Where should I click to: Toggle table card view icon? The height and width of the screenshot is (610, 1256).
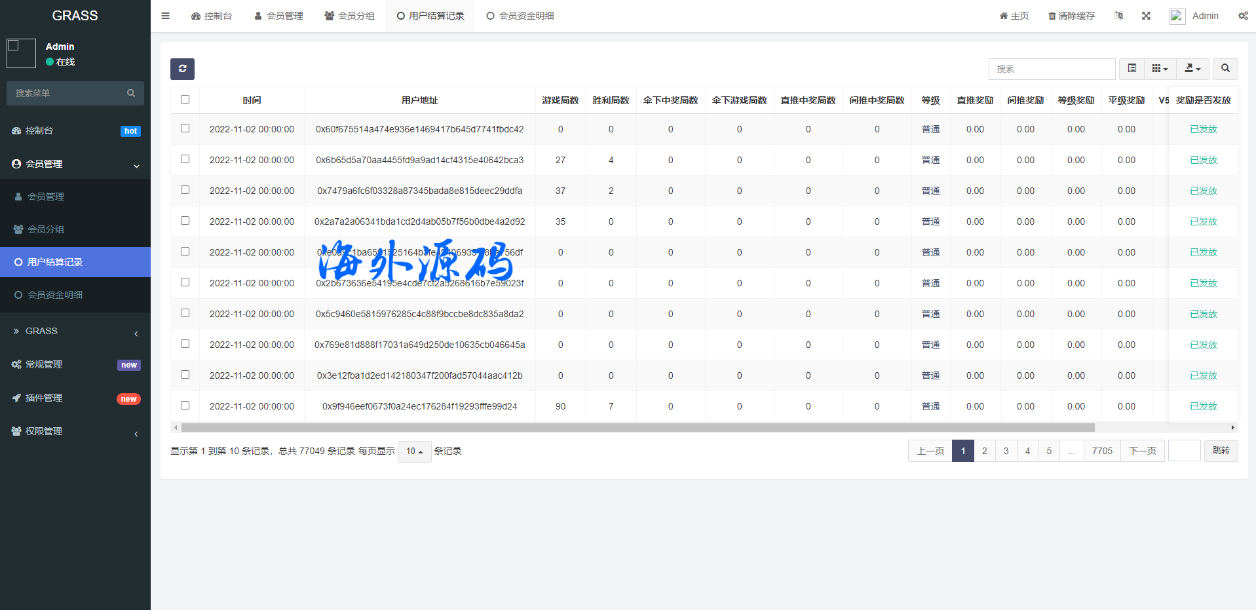1132,69
